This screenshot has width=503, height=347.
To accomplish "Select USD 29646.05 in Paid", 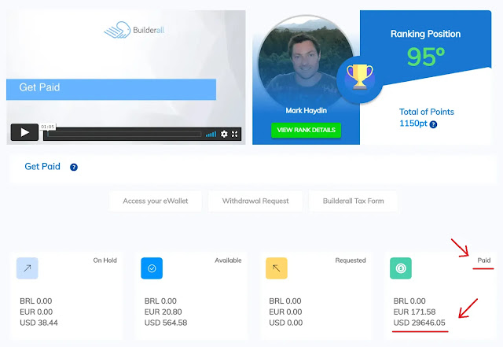I will click(x=419, y=323).
